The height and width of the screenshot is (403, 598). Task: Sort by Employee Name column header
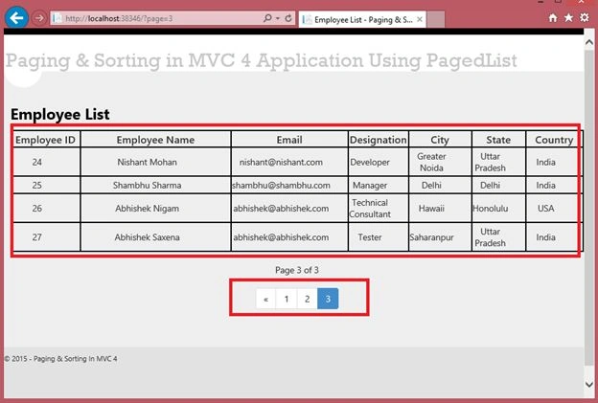pos(155,140)
